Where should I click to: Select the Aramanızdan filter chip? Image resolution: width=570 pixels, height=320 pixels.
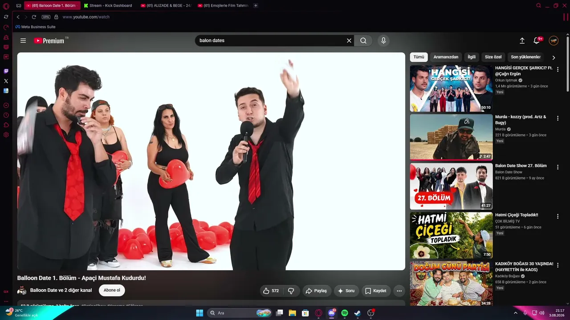(446, 57)
